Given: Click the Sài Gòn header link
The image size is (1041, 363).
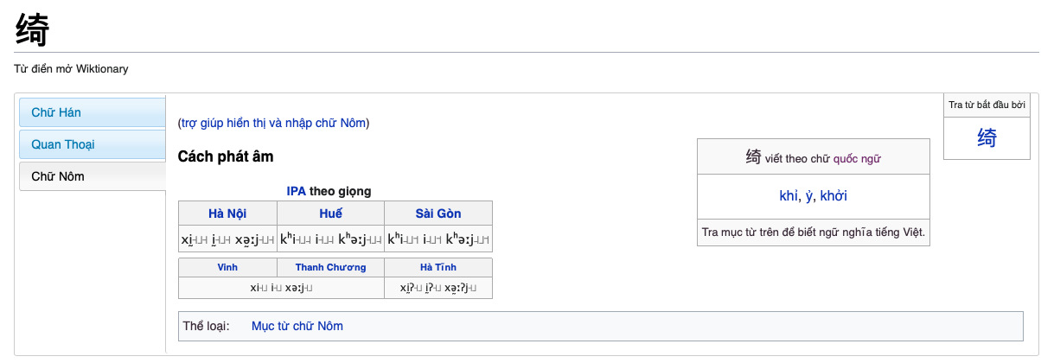Looking at the screenshot, I should click(x=438, y=213).
